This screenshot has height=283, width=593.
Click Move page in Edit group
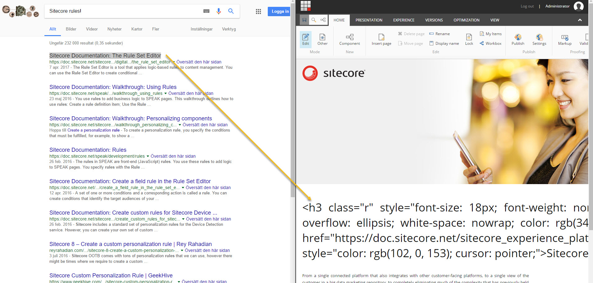pyautogui.click(x=410, y=44)
